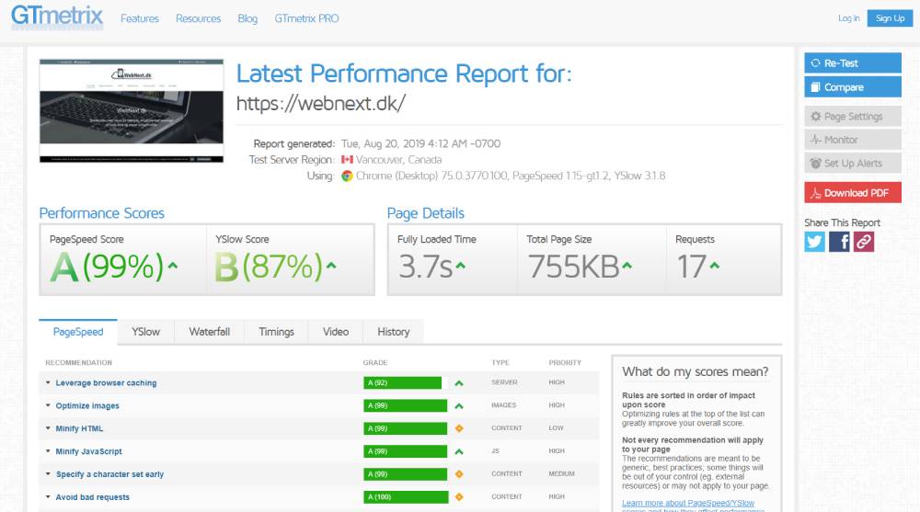The image size is (920, 512).
Task: Open GTmetrix PRO page
Action: coord(307,18)
